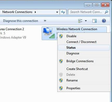Expand the address bar history dropdown

coord(57,12)
